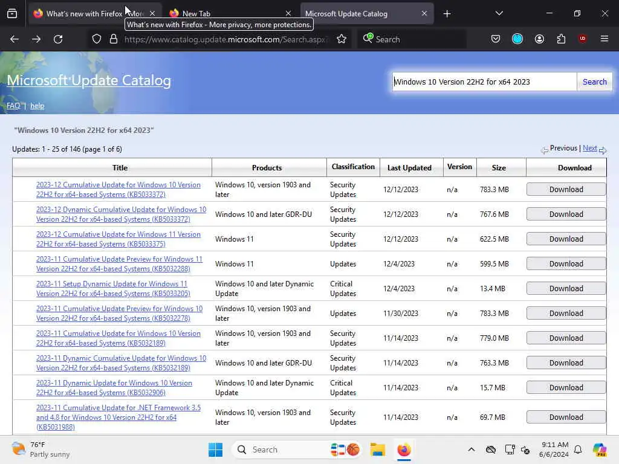Image resolution: width=619 pixels, height=464 pixels.
Task: Open Copilot preview taskbar icon
Action: point(600,449)
